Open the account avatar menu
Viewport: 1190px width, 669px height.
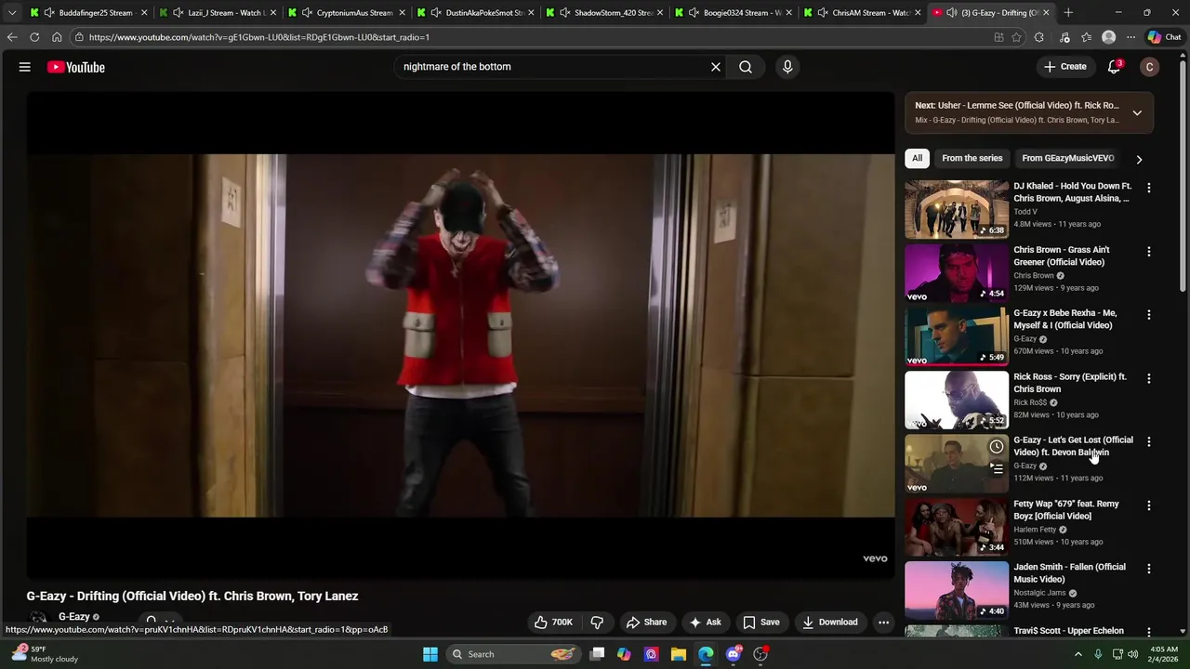pos(1150,67)
